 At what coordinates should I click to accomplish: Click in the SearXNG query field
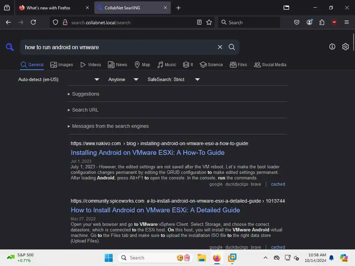(118, 47)
